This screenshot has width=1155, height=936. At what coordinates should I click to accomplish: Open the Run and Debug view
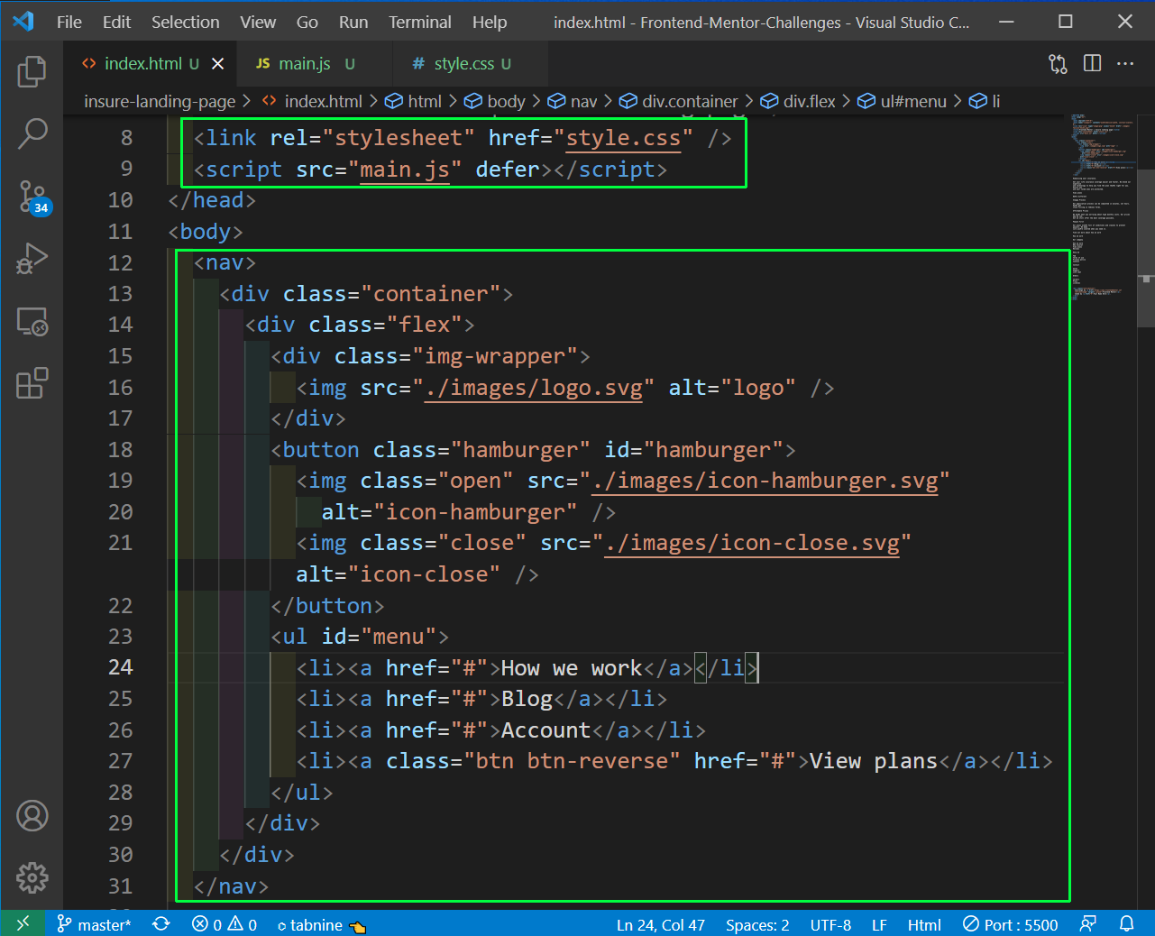tap(32, 260)
